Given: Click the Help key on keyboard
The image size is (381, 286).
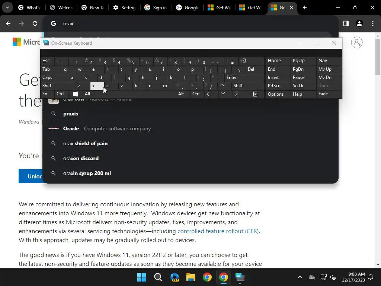Looking at the screenshot, I should (303, 94).
